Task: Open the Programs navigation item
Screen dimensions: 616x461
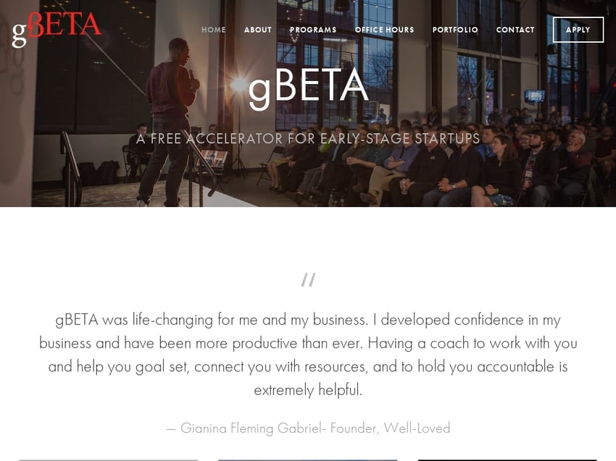Action: pyautogui.click(x=313, y=30)
